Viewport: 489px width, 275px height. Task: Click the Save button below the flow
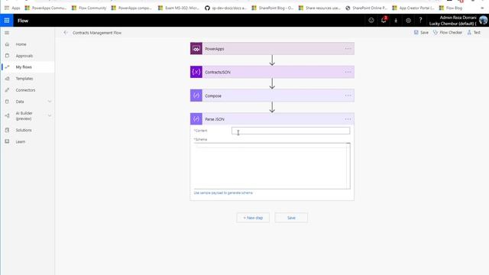click(291, 218)
